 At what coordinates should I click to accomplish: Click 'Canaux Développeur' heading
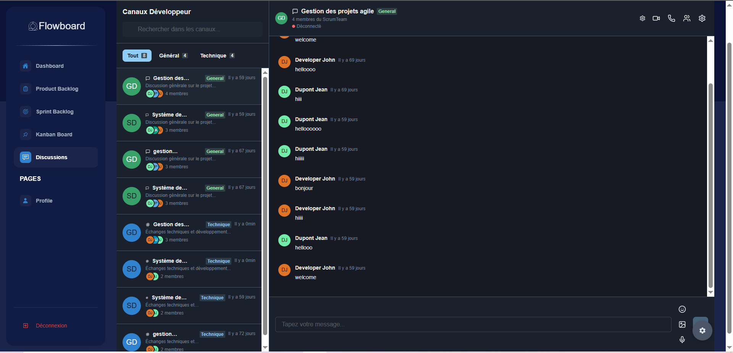click(157, 12)
